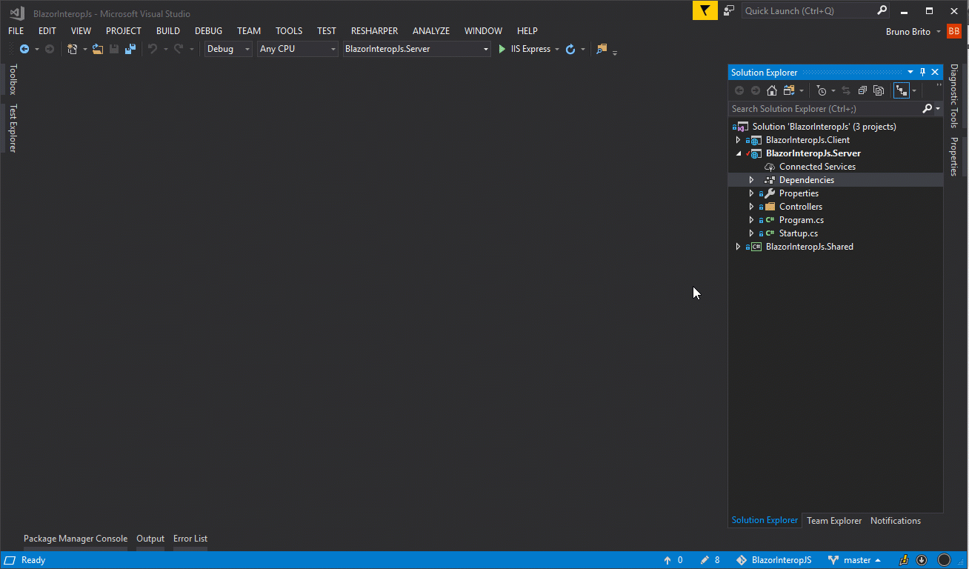969x569 pixels.
Task: Open the Debug configuration dropdown
Action: click(228, 49)
